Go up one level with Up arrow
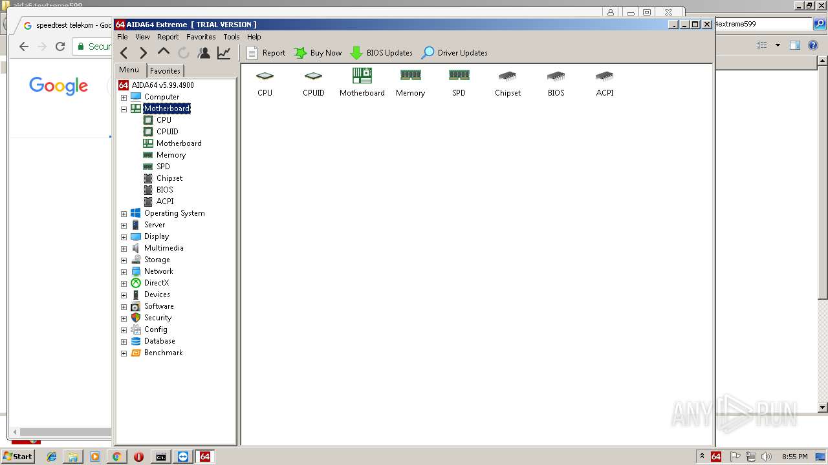The height and width of the screenshot is (465, 828). (x=164, y=52)
